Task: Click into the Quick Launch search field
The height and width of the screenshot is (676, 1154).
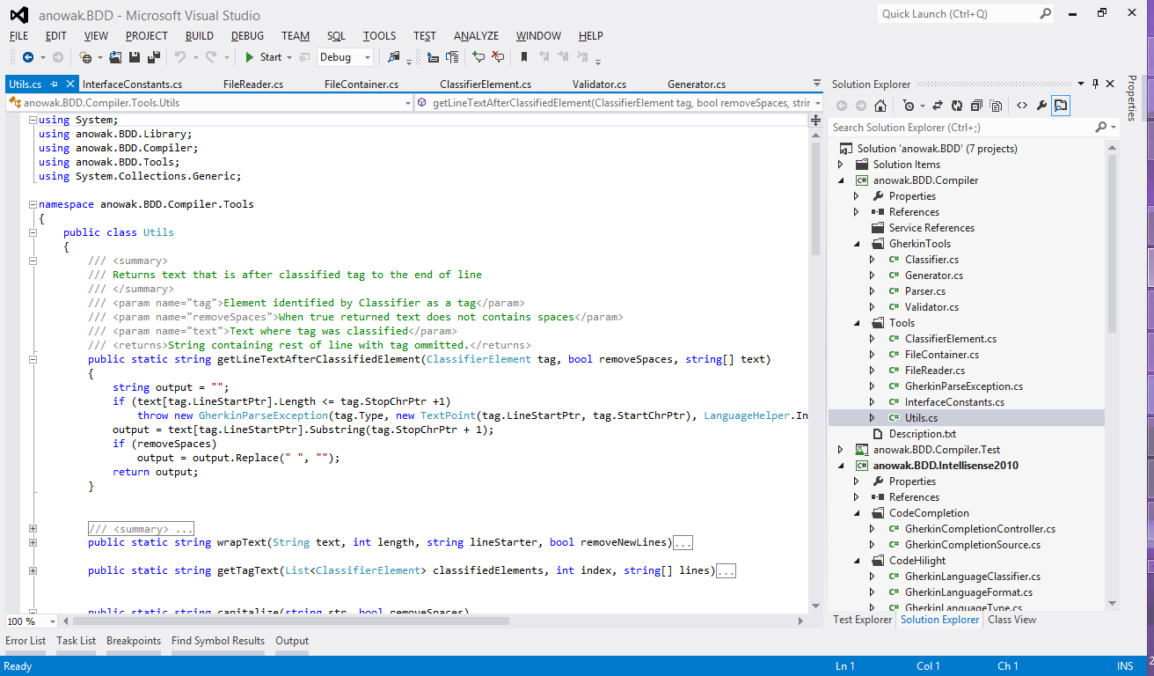Action: pyautogui.click(x=957, y=14)
